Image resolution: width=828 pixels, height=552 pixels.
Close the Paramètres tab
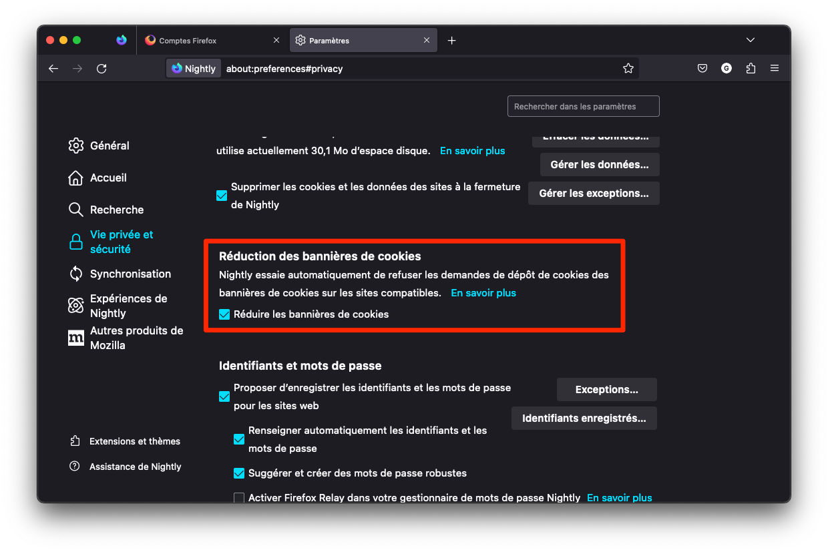click(427, 41)
